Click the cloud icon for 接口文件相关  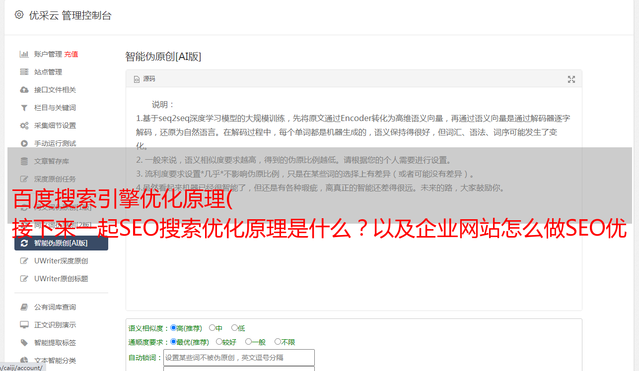[x=24, y=90]
